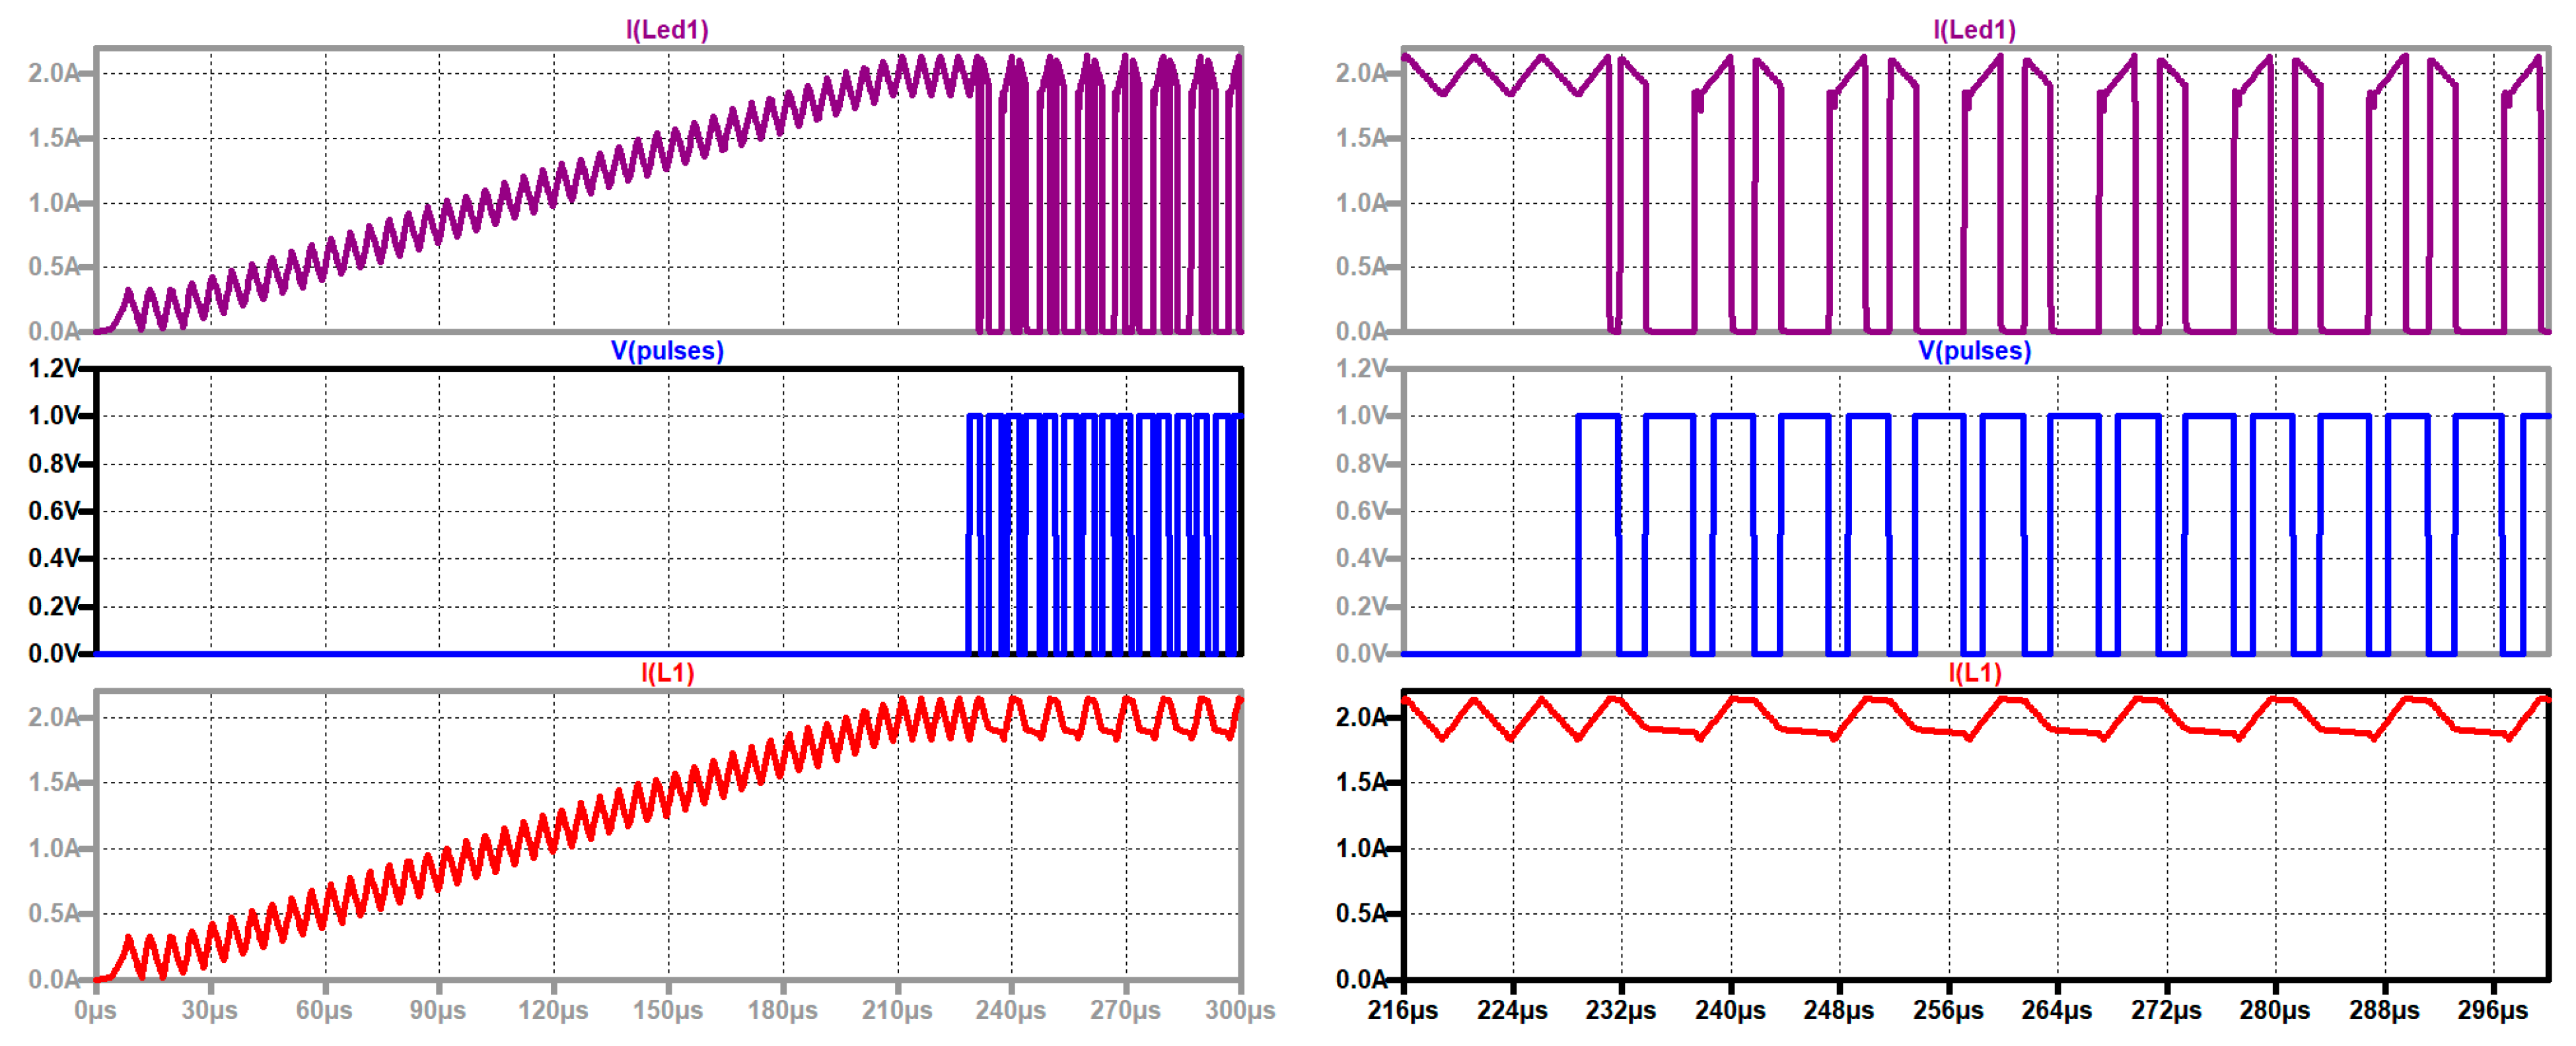Click the 0.5A label on right I(Led1) axis
Screen dimensions: 2576x1046
coord(1361,267)
